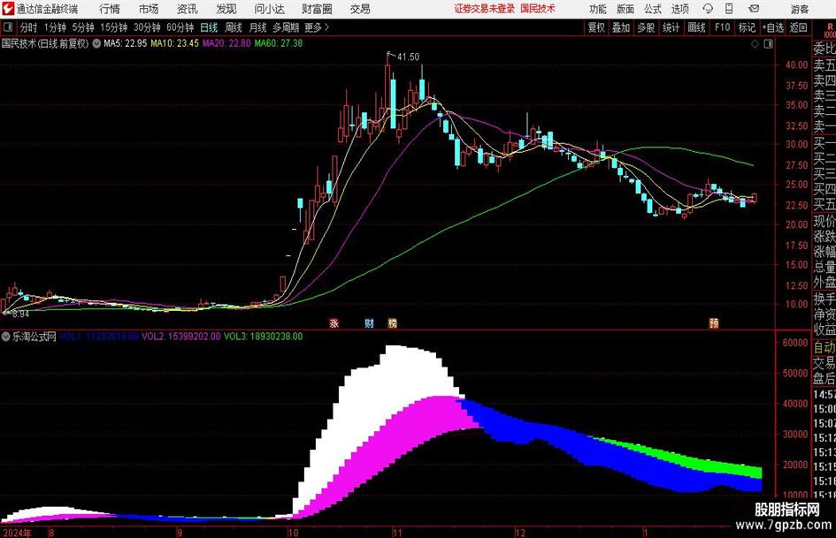
Task: Switch to 15分钟 chart period
Action: coord(114,27)
